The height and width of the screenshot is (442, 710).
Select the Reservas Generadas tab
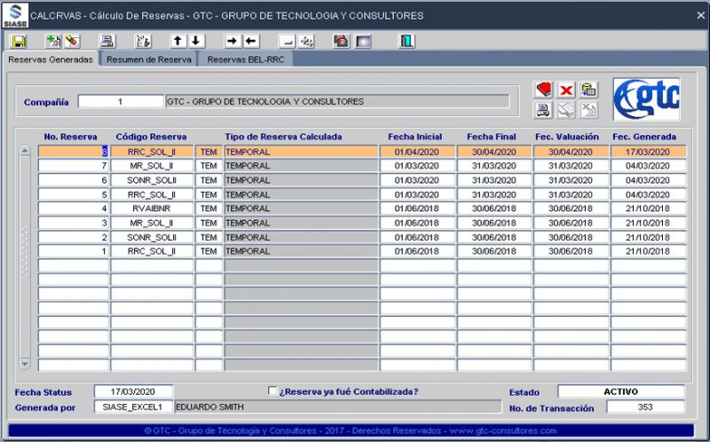(x=51, y=59)
